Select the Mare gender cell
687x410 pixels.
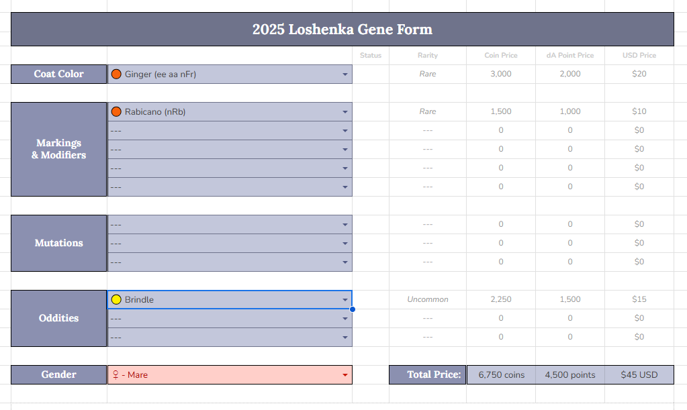(230, 375)
